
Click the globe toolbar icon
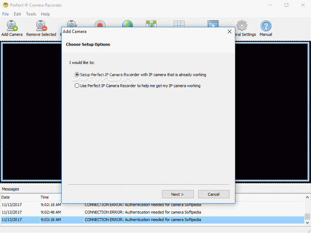[128, 24]
